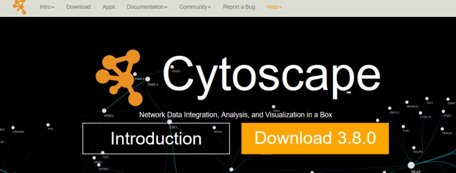Click the Cytoscape logo in navbar
This screenshot has height=173, width=456.
pyautogui.click(x=20, y=7)
